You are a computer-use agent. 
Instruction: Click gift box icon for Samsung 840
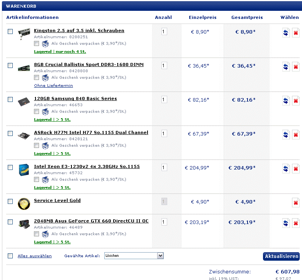tap(45, 112)
